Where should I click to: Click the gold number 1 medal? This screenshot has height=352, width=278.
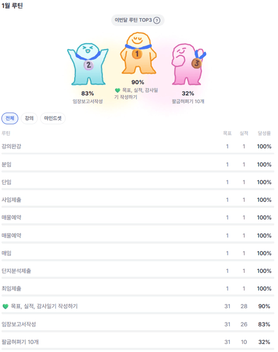click(137, 54)
